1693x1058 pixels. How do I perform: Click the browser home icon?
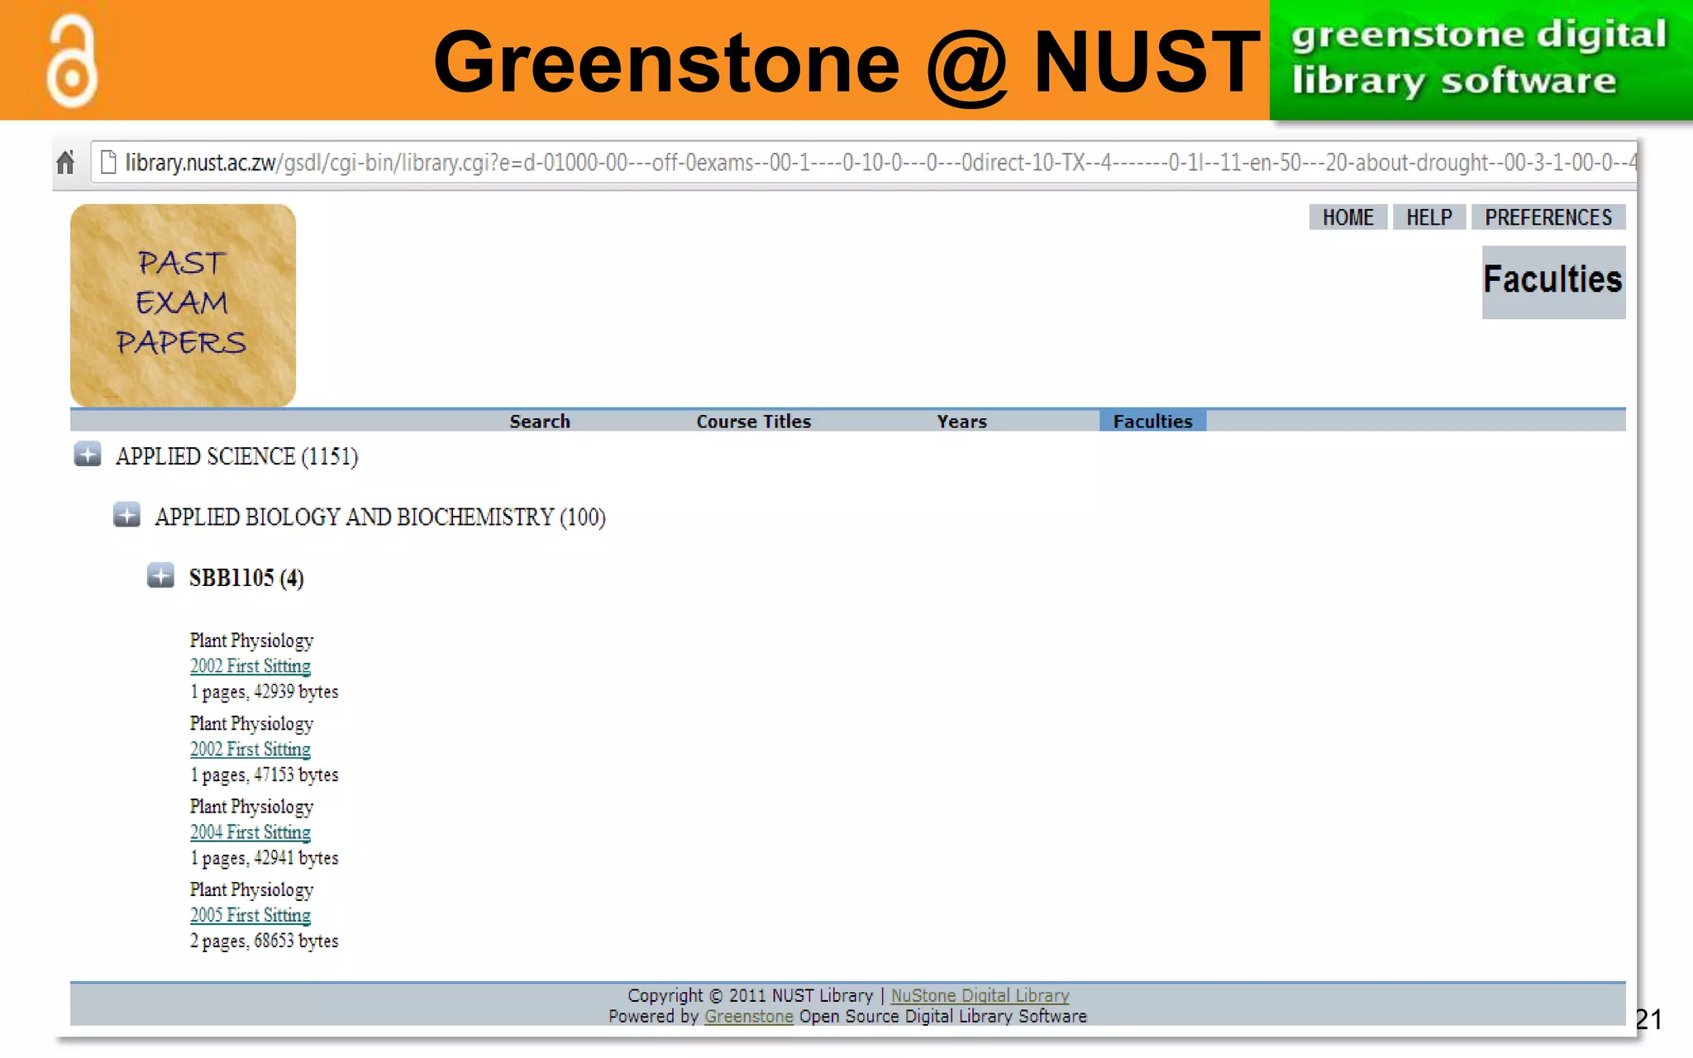[x=65, y=162]
